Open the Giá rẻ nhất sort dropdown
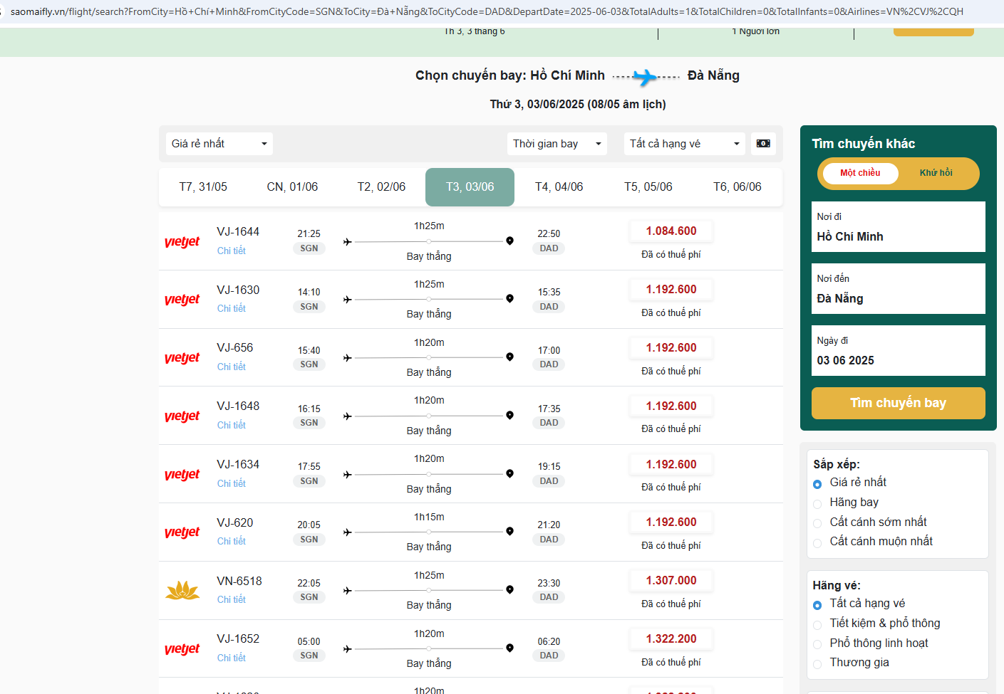 coord(219,144)
